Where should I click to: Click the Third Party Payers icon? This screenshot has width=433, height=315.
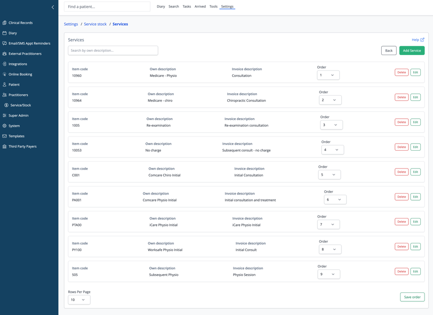[x=5, y=146]
